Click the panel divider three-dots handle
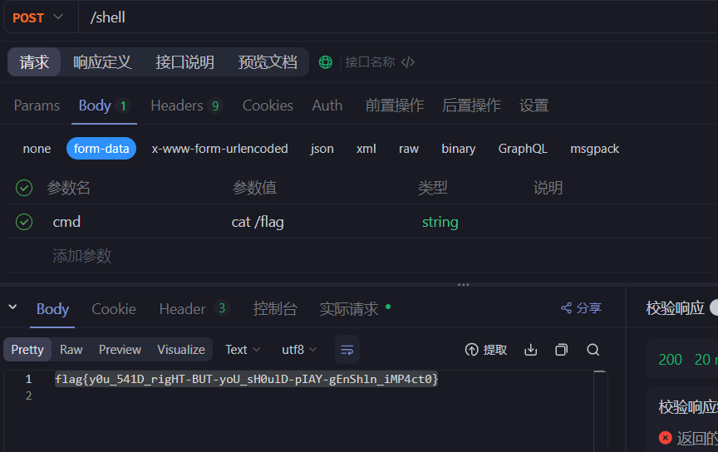The height and width of the screenshot is (452, 718). (x=464, y=285)
